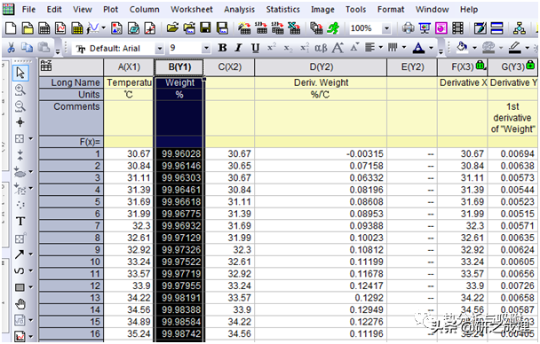Click the font color A button
The height and width of the screenshot is (344, 540).
(418, 48)
